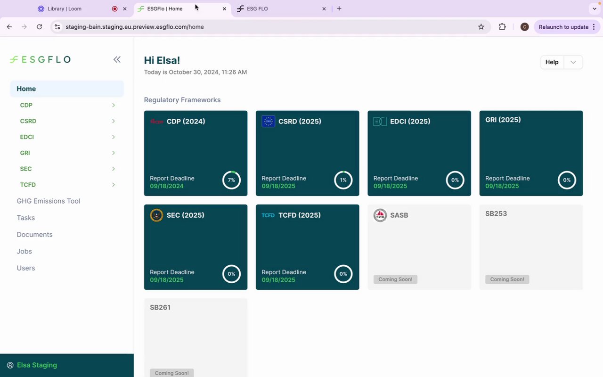This screenshot has width=603, height=377.
Task: Open the EDCI (2025) framework card
Action: pos(419,153)
